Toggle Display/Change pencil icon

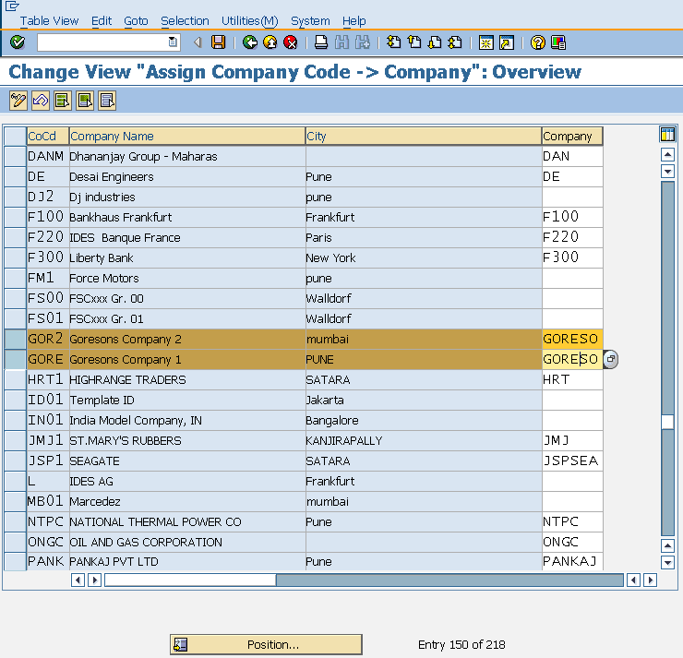[x=18, y=101]
